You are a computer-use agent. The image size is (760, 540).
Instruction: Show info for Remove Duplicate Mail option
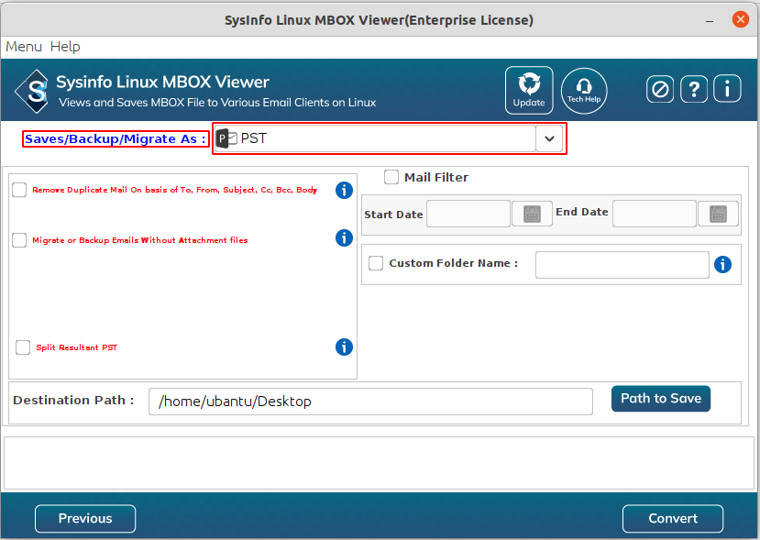(344, 190)
